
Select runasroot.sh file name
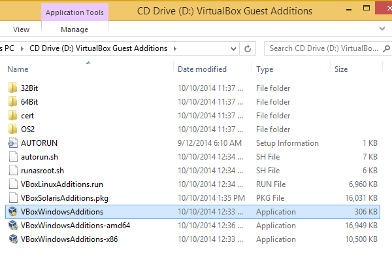[42, 171]
